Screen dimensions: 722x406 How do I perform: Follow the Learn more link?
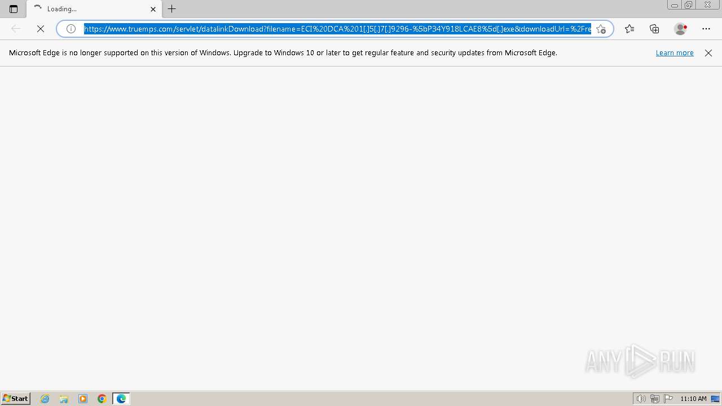click(675, 53)
